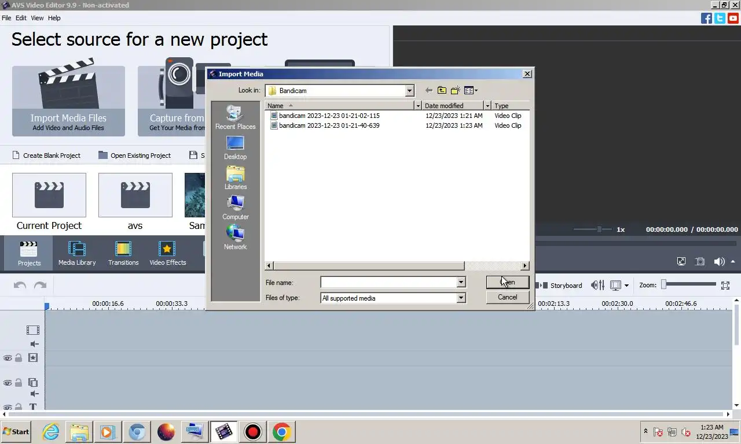Open the preview display options dropdown arrow
The image size is (741, 444).
click(626, 286)
